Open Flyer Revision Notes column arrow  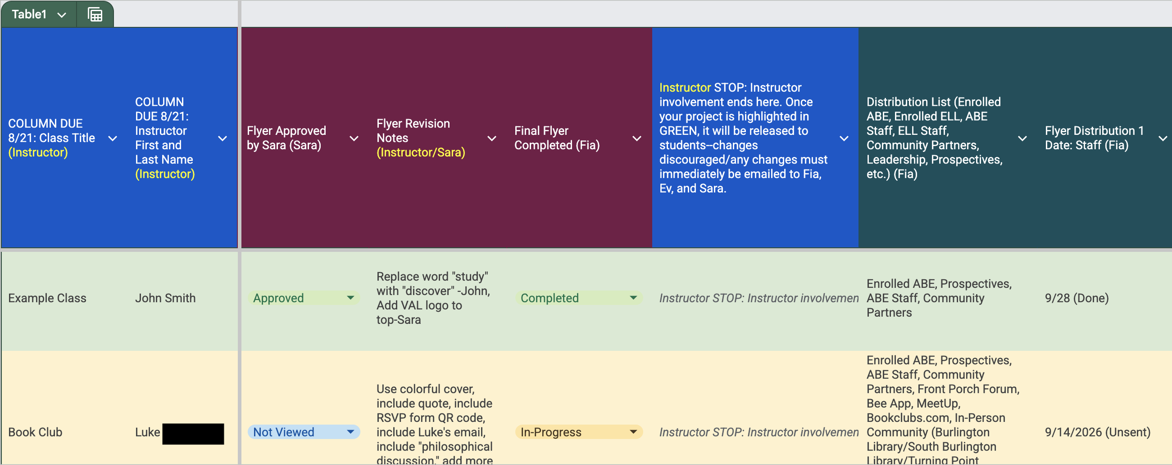(x=492, y=139)
